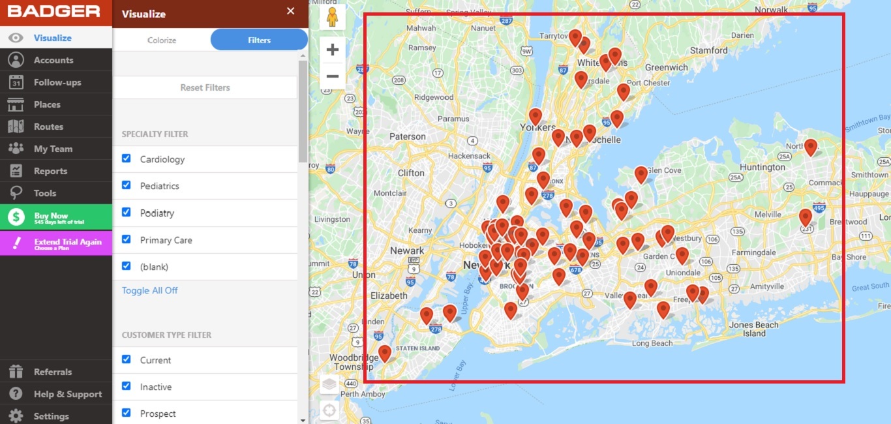The image size is (891, 424).
Task: Click Reset Filters
Action: (205, 87)
